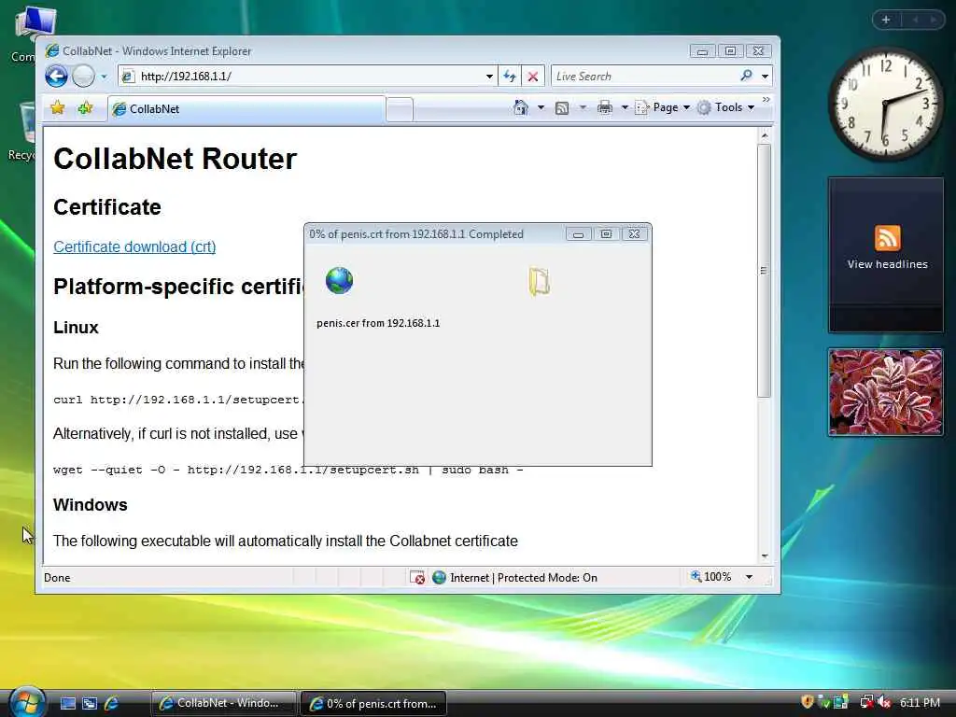Close the penis.crt download dialog
Screen dimensions: 956x717
pyautogui.click(x=634, y=233)
